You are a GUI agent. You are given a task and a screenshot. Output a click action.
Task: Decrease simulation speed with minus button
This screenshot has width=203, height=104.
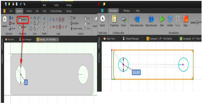point(197,22)
